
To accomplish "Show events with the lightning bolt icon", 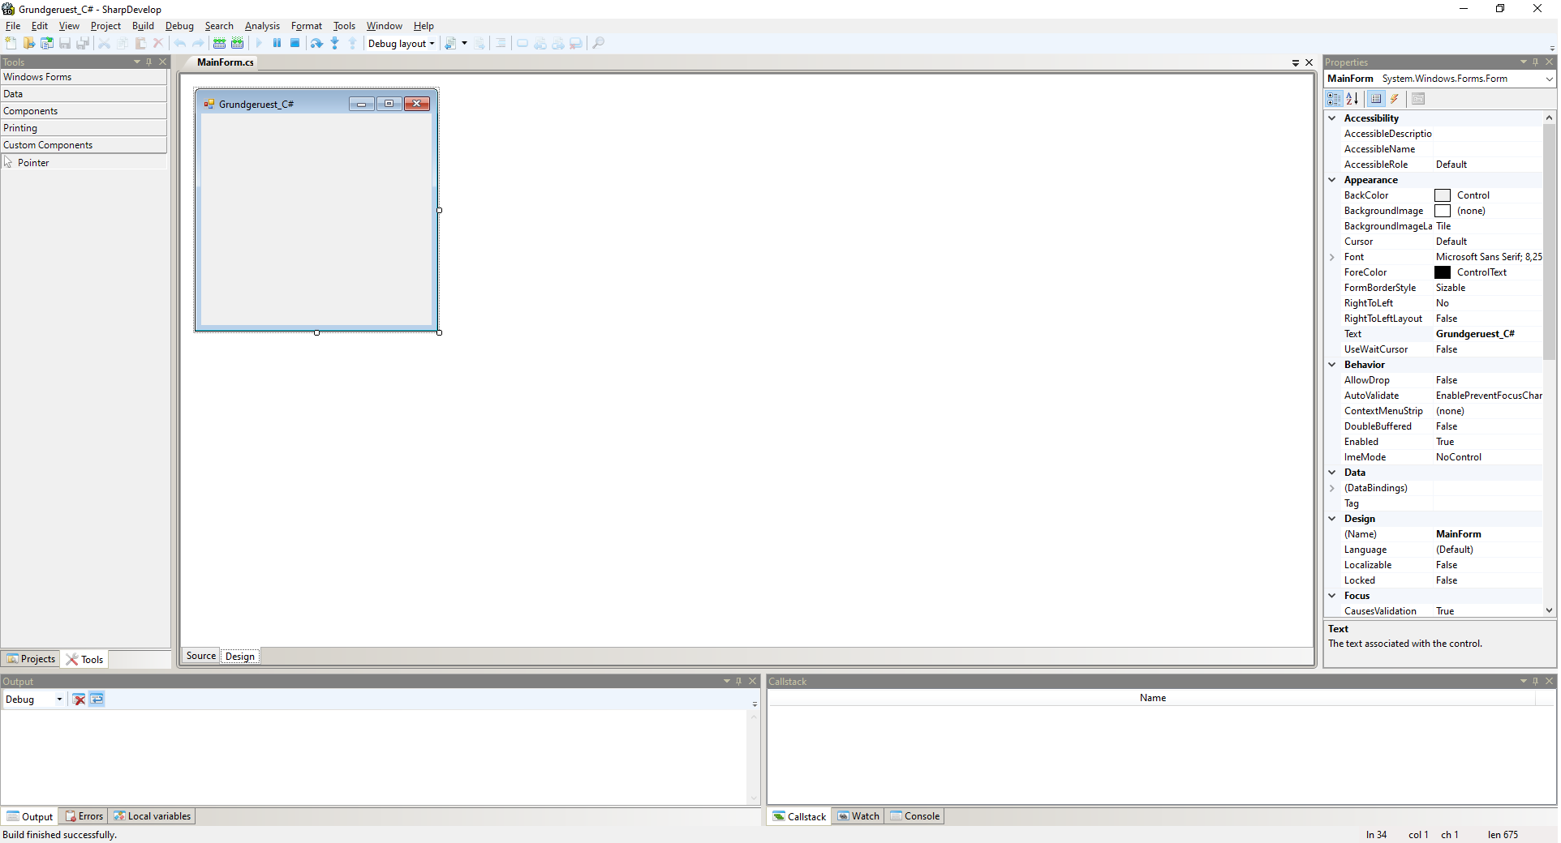I will point(1395,99).
